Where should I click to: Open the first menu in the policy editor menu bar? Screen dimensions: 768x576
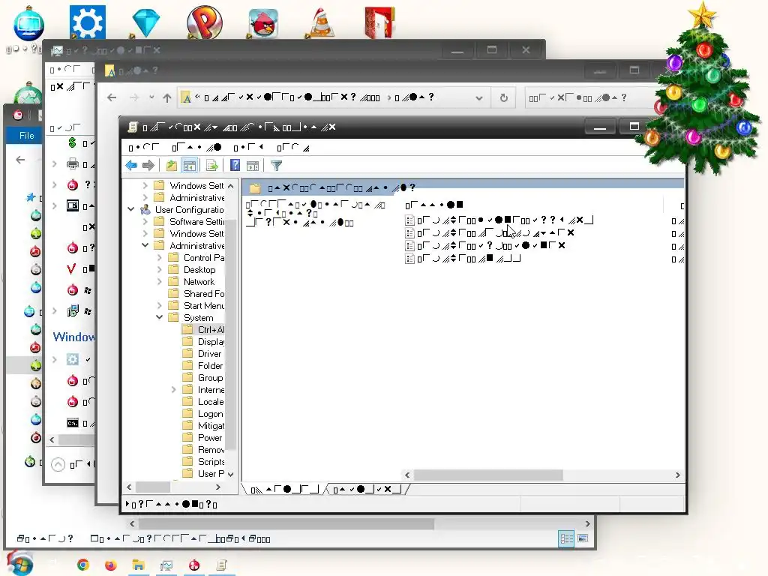point(143,148)
